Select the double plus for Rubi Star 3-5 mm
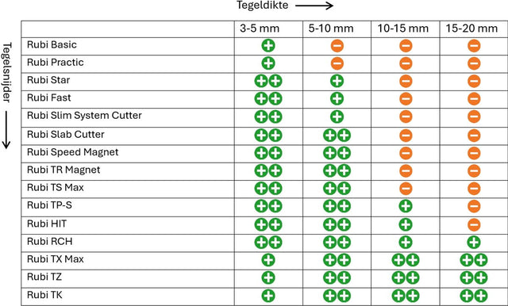The height and width of the screenshot is (306, 508). (268, 81)
